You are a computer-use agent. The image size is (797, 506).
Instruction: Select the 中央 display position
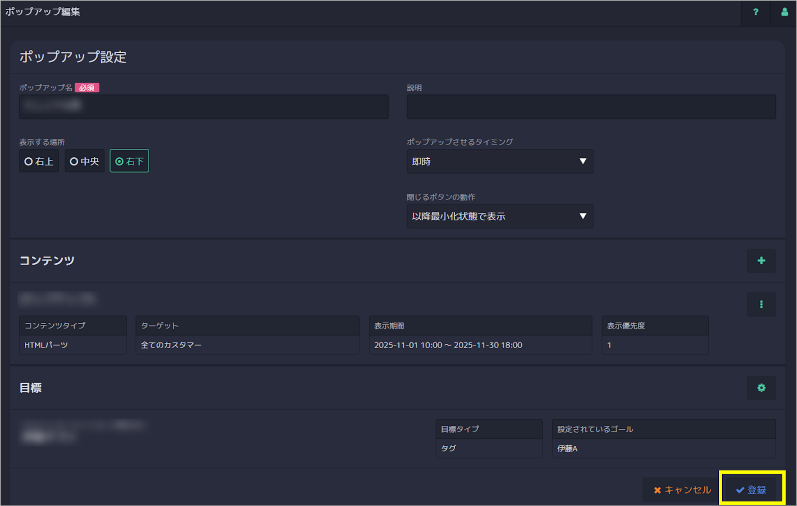pos(84,161)
